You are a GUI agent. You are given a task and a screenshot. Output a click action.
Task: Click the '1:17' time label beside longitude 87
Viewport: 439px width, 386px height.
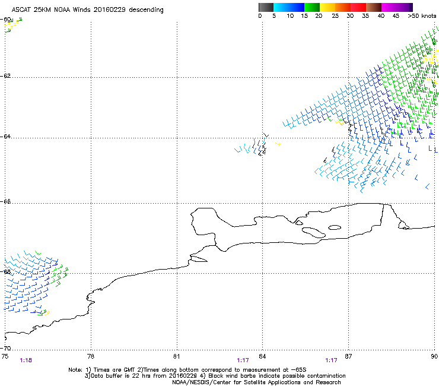(x=331, y=360)
